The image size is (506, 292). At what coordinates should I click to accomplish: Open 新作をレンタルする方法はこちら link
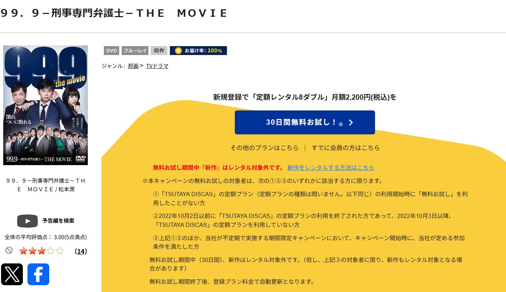tap(331, 168)
